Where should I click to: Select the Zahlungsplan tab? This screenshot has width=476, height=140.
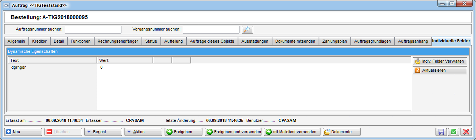[x=335, y=41]
